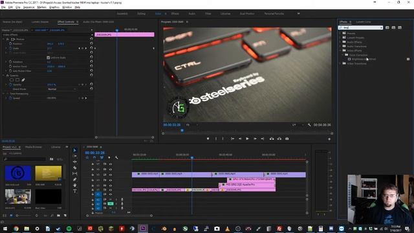Viewport: 414px width, 233px height.
Task: Select the Razor tool
Action: click(75, 168)
